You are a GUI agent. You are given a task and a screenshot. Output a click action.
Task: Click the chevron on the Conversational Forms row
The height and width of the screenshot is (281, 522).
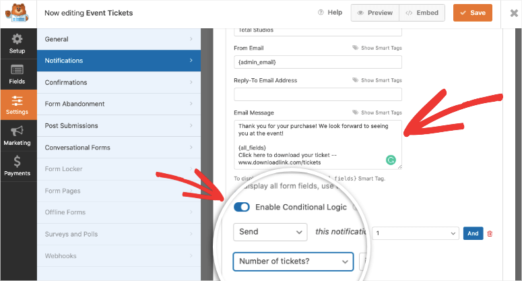(191, 147)
